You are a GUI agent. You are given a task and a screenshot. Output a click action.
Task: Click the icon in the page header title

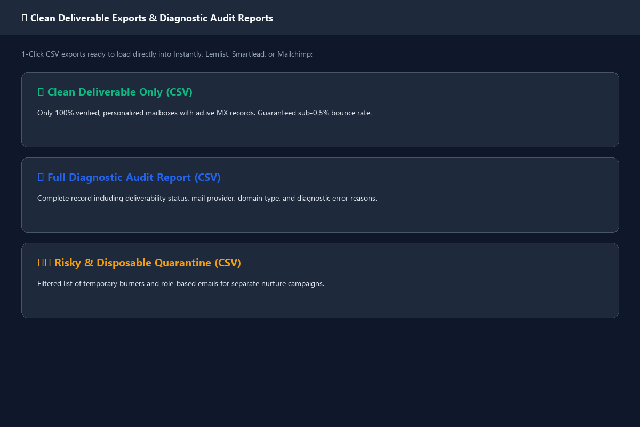[25, 18]
